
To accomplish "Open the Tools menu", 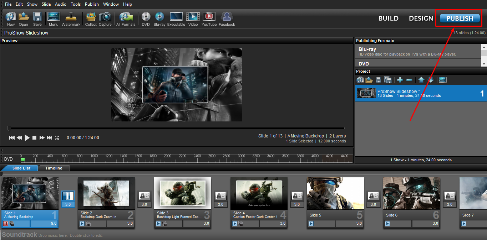I will click(x=76, y=4).
